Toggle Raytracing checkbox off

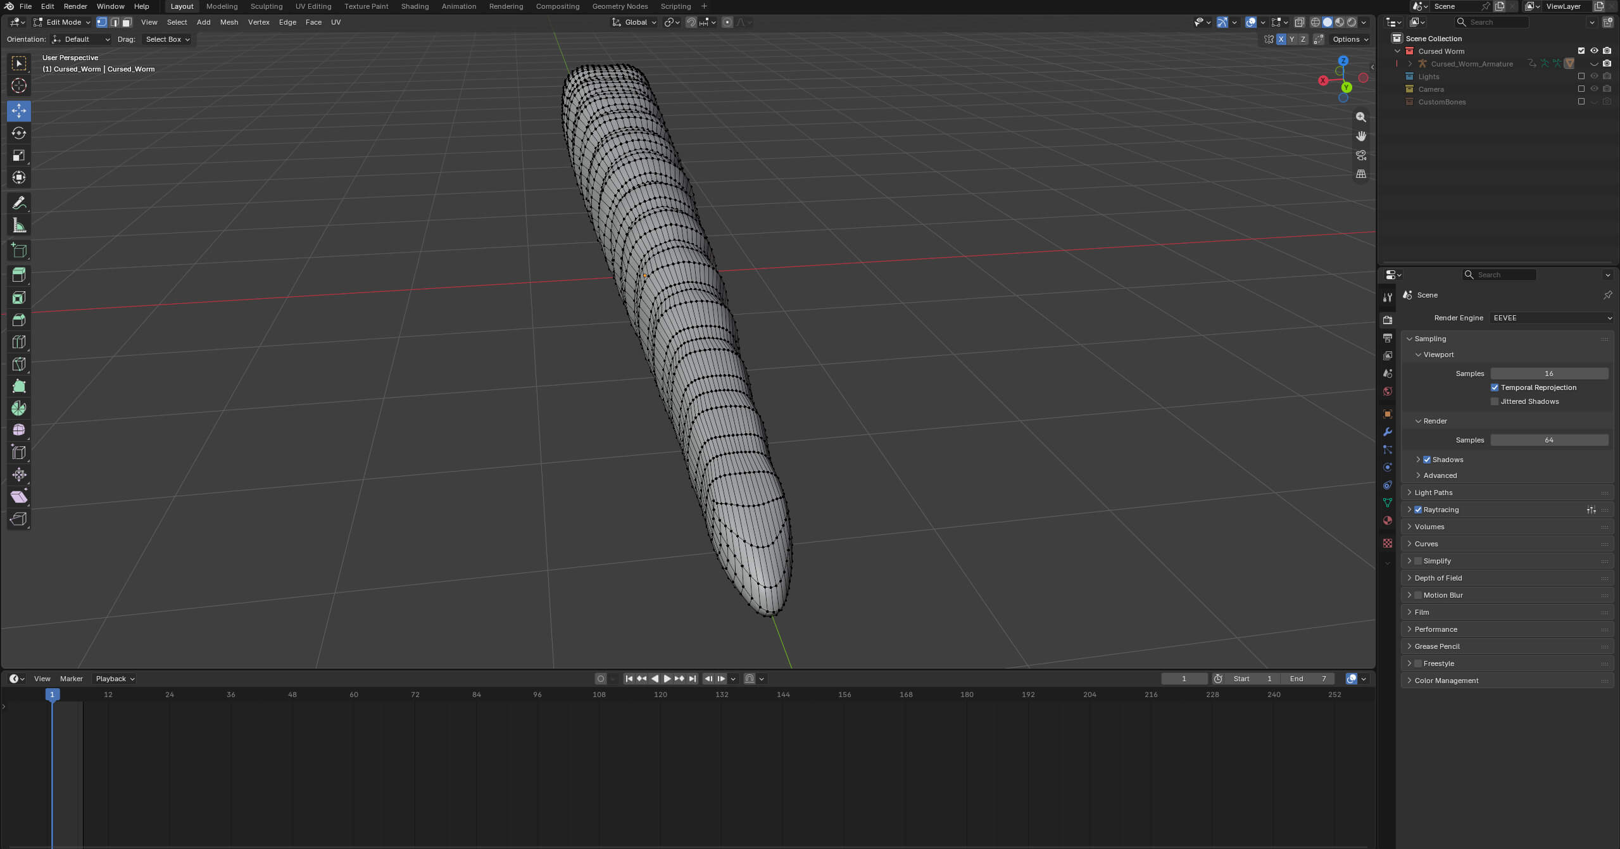tap(1418, 510)
